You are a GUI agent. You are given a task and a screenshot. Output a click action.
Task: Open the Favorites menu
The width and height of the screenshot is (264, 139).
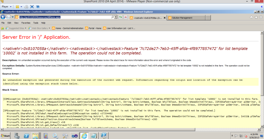point(26,23)
